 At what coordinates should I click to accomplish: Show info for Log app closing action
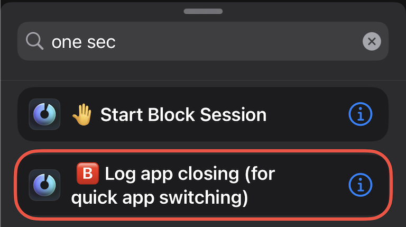coord(361,184)
